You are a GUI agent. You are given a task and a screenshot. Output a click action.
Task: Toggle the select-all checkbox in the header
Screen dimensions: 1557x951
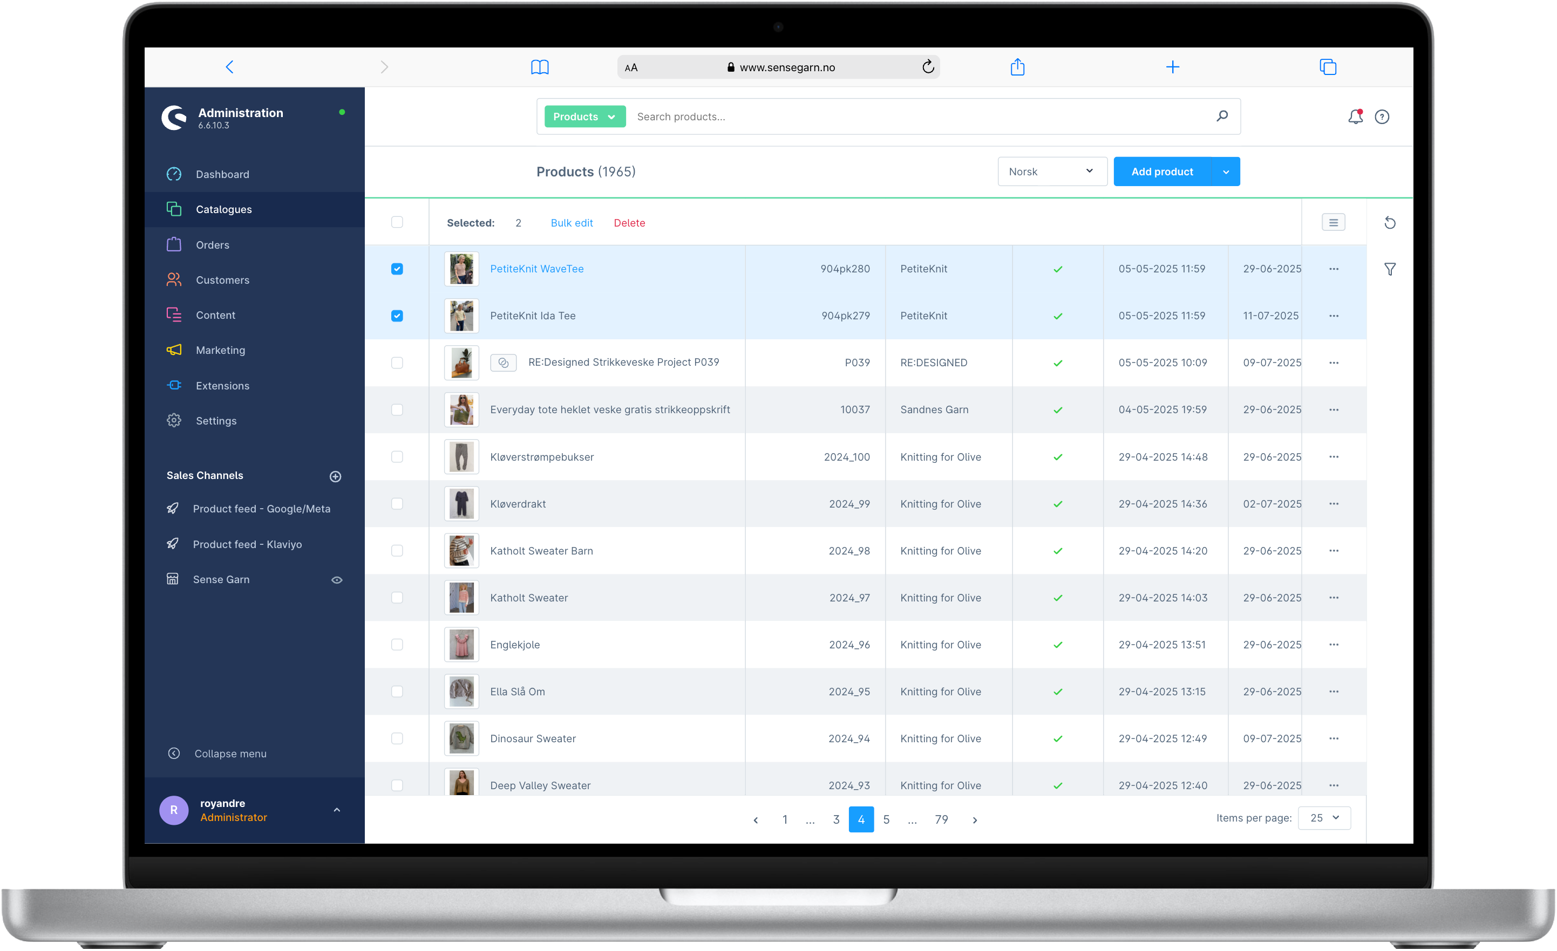click(x=397, y=222)
